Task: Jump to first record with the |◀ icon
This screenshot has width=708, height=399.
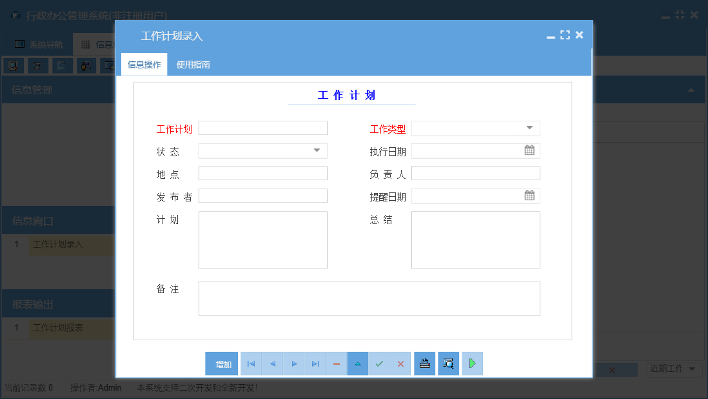Action: coord(250,363)
